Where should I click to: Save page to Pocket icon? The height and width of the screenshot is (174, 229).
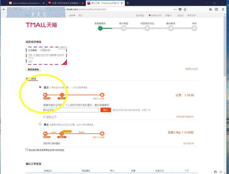180,9
